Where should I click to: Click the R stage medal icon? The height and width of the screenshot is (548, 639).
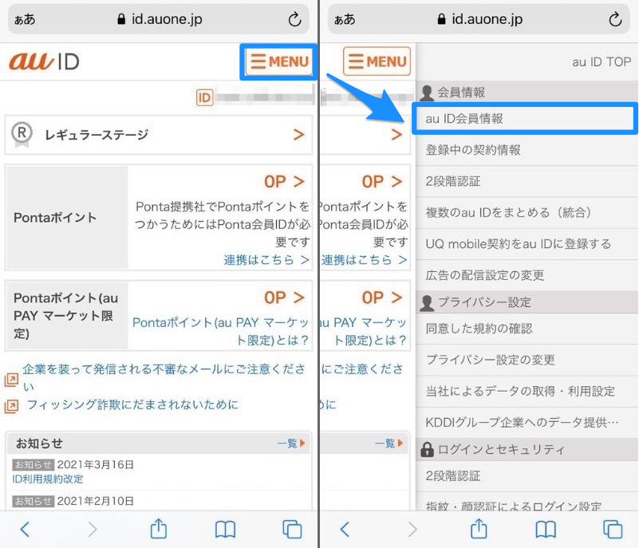coord(22,135)
